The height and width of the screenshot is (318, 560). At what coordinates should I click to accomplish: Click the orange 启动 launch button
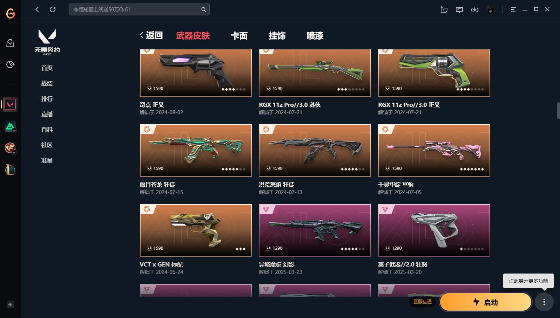tap(486, 302)
